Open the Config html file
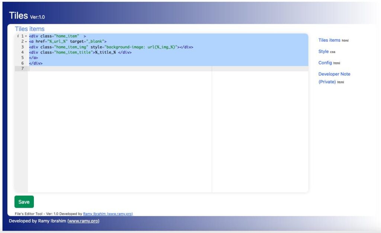 pos(325,63)
